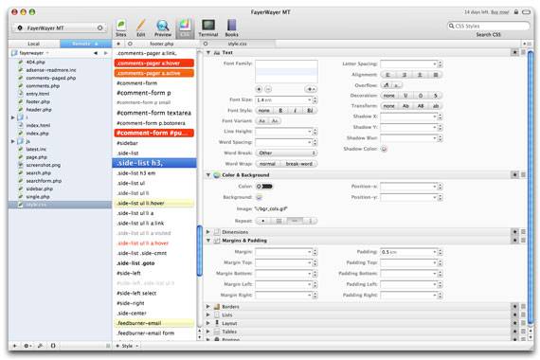Select the .side-list ul li:hover rule
This screenshot has width=540, height=360.
154,204
